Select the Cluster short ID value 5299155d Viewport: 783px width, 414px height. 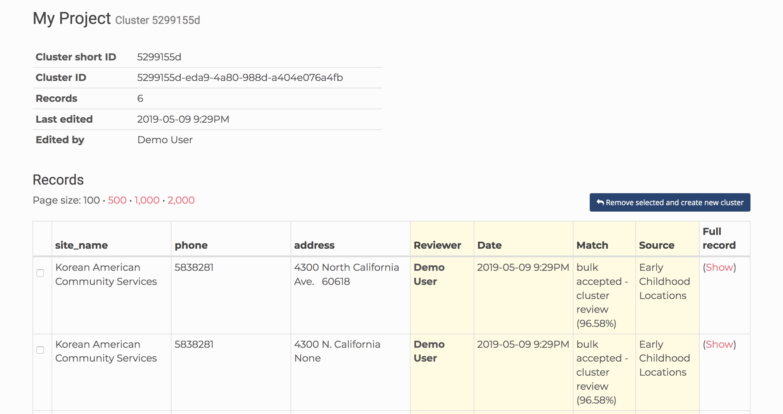[x=159, y=57]
